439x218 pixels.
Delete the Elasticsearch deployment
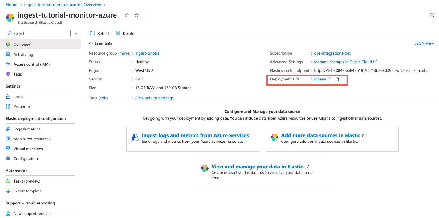[125, 33]
